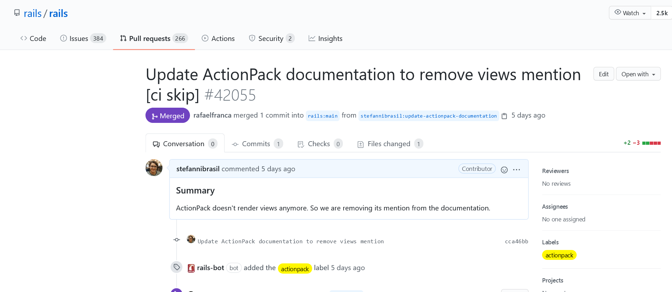Click the rails-bot avatar icon
This screenshot has width=672, height=292.
pyautogui.click(x=191, y=268)
